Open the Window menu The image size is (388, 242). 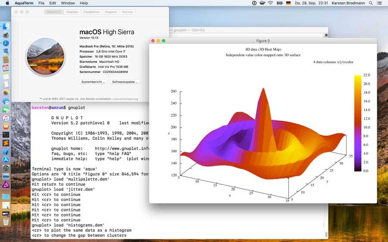click(x=68, y=3)
